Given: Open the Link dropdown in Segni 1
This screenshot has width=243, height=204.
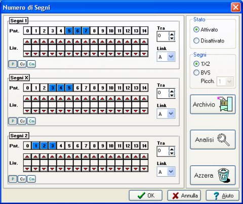Looking at the screenshot, I should coord(171,57).
